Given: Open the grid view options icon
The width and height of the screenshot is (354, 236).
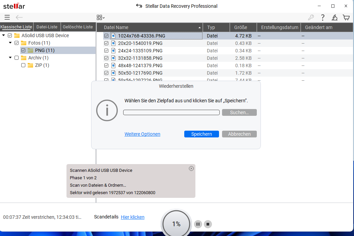Looking at the screenshot, I should [x=101, y=18].
